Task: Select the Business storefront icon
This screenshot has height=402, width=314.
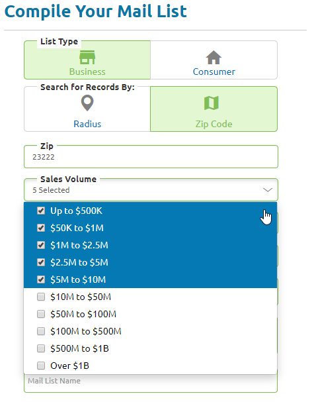Action: pos(87,57)
